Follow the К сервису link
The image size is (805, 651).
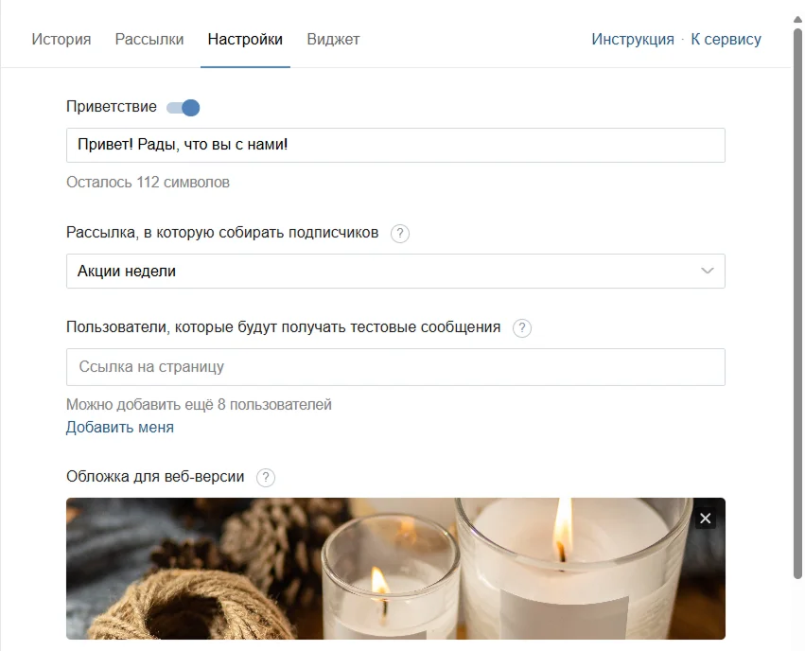tap(726, 39)
